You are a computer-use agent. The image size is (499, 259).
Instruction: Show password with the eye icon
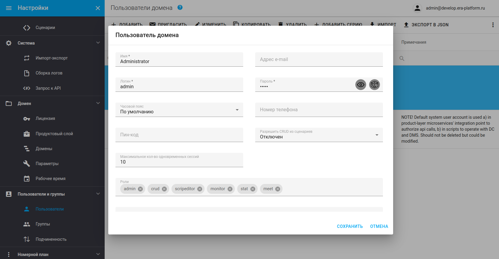pyautogui.click(x=361, y=85)
